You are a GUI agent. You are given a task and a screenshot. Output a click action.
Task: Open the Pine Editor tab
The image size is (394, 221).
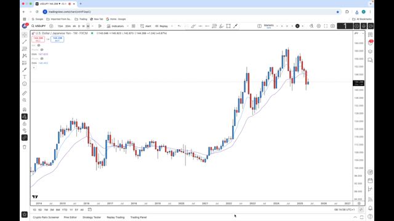[x=70, y=217]
